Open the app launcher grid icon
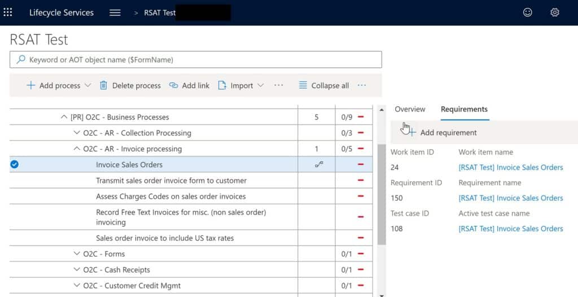578x297 pixels. point(8,12)
